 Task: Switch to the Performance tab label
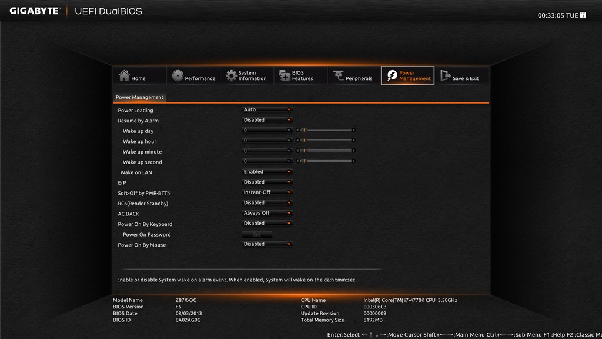click(200, 78)
